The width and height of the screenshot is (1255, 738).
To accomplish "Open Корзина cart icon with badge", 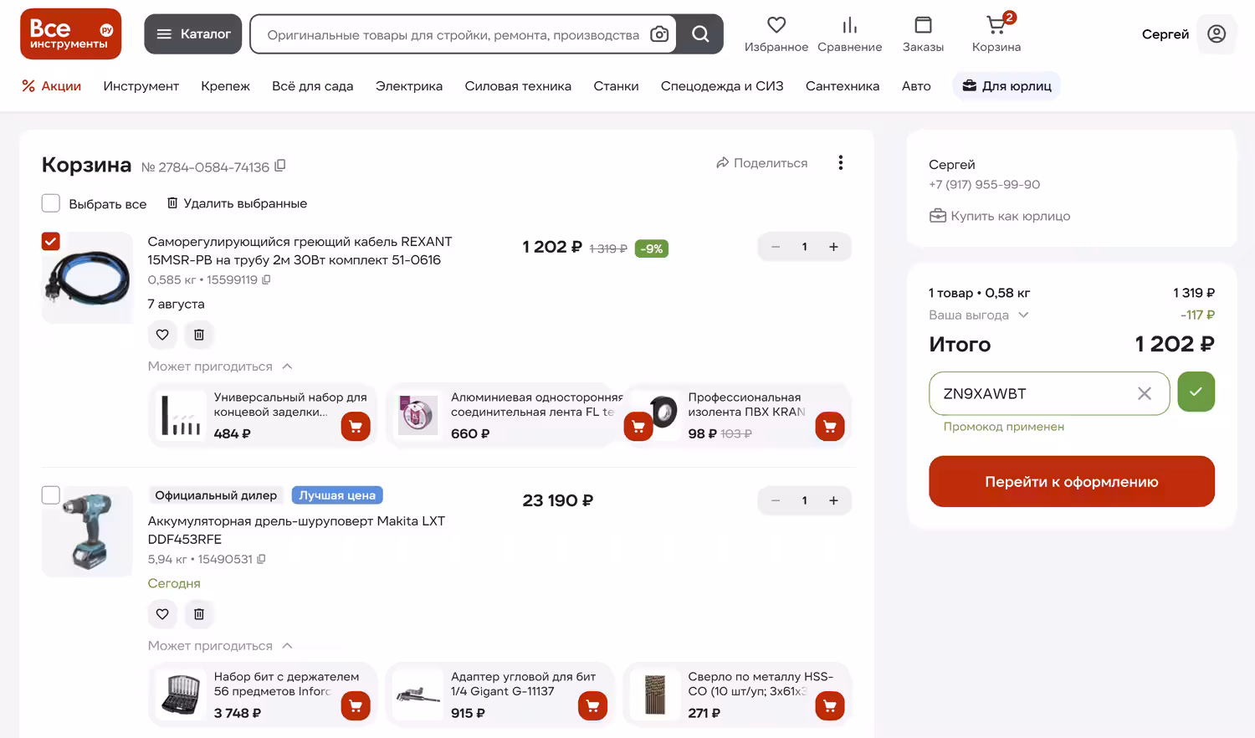I will [996, 34].
